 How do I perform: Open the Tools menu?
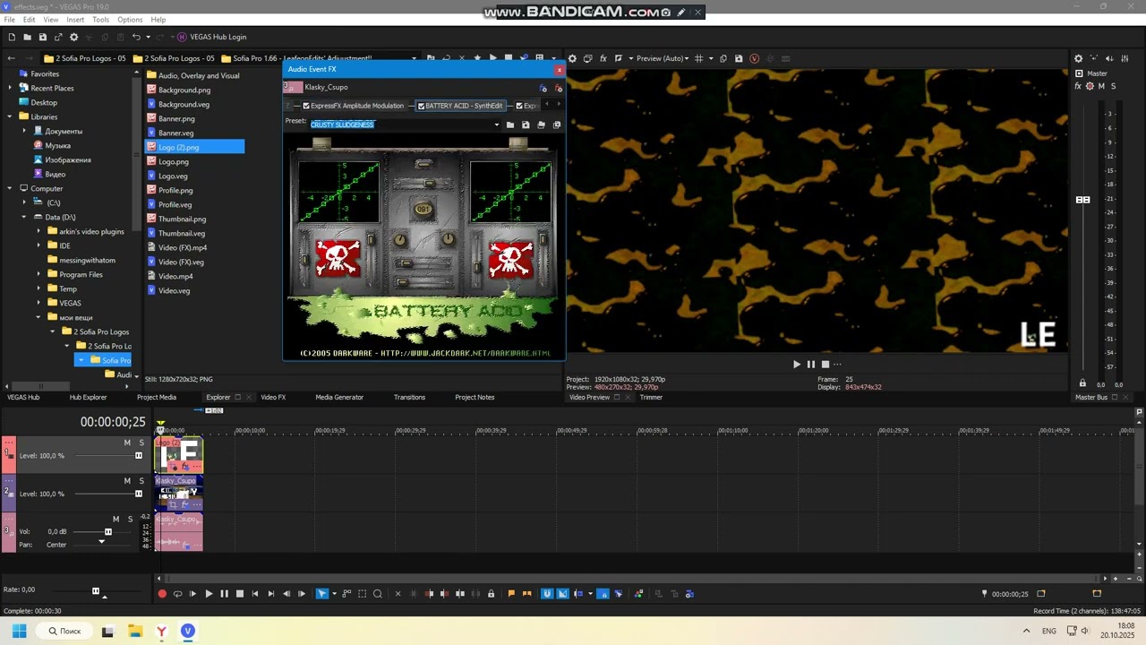tap(101, 20)
